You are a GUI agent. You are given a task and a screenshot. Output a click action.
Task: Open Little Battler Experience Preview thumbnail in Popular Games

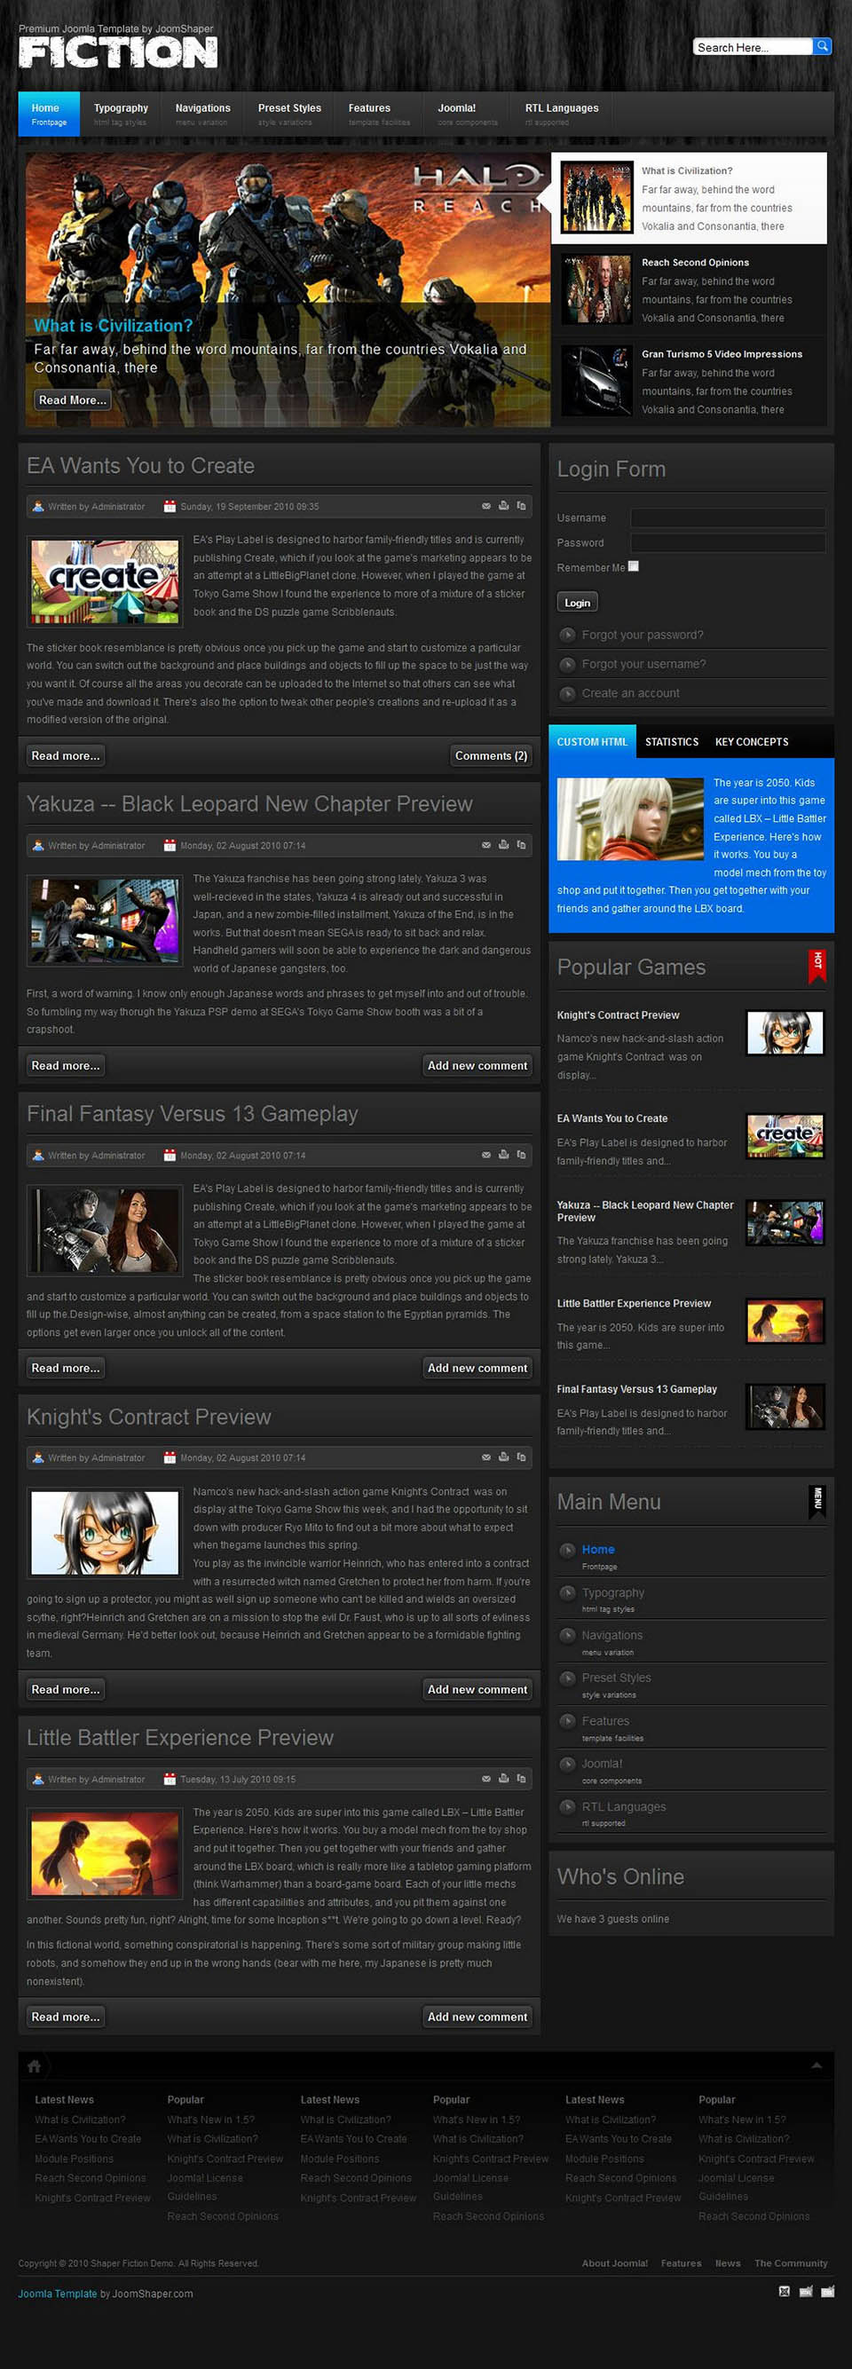[785, 1321]
